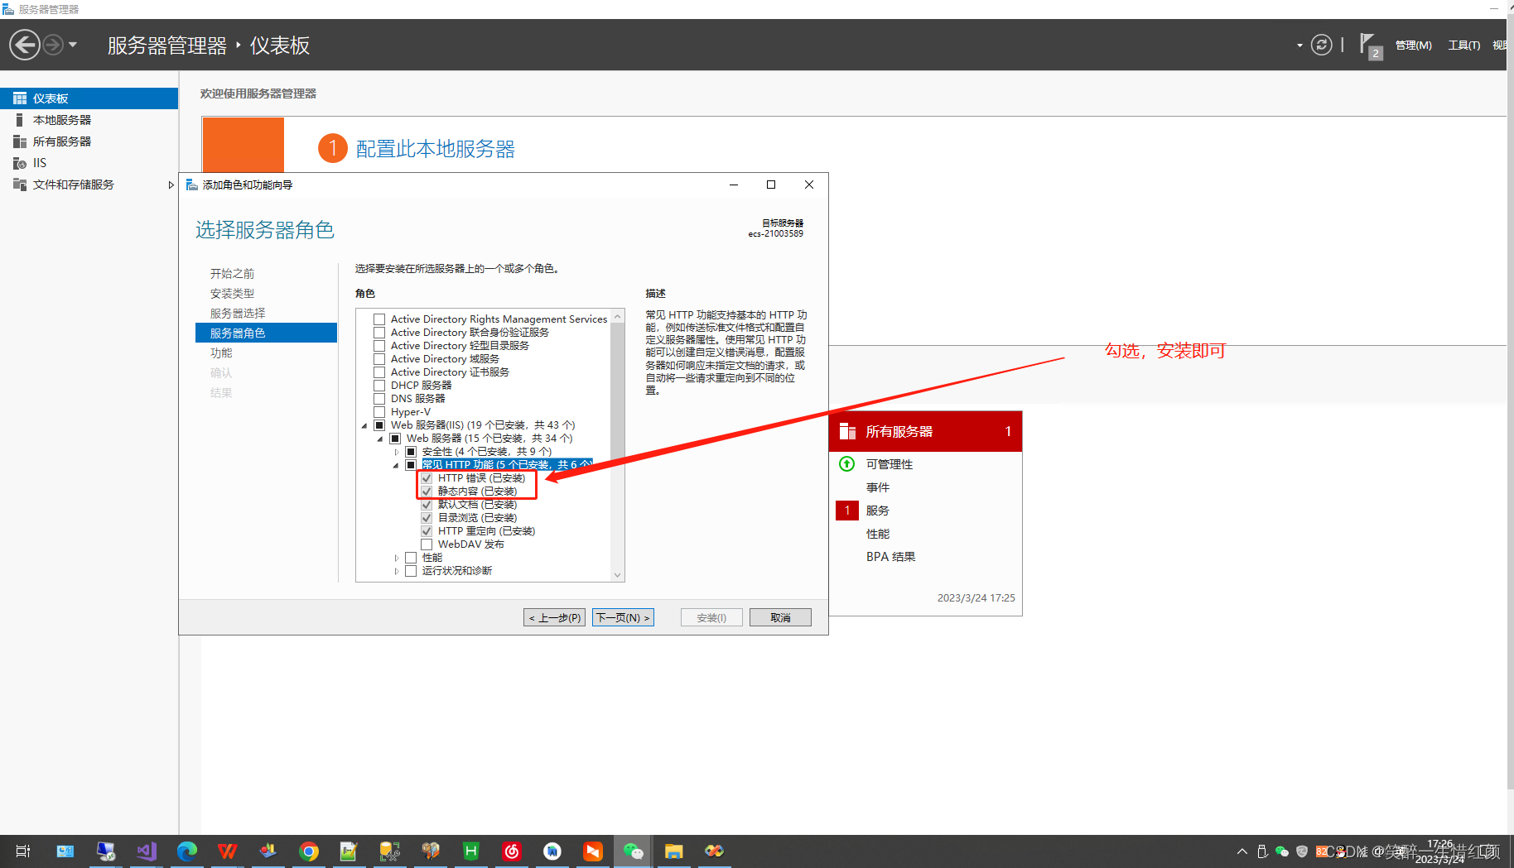Screen dimensions: 1514x868
Task: Open Remote Desktop Connection on the taskbar
Action: click(106, 851)
